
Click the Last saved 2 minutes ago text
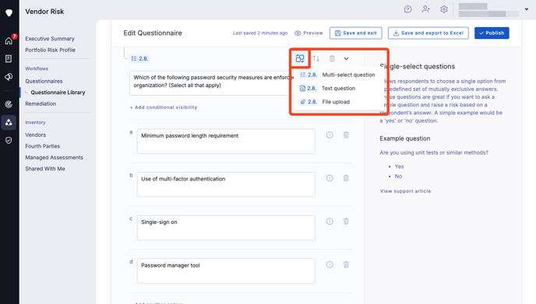[260, 33]
